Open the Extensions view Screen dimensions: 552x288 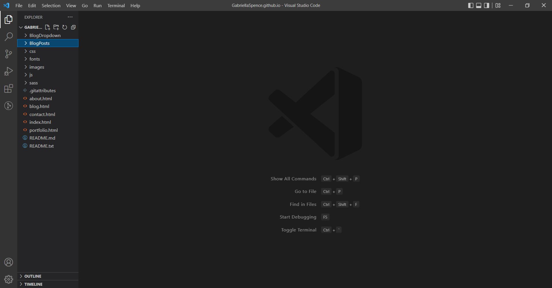coord(9,88)
